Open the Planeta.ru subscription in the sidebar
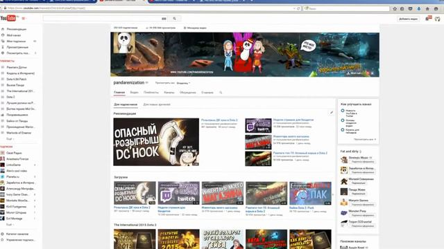Viewport: 444px width, 249px height. (12, 177)
